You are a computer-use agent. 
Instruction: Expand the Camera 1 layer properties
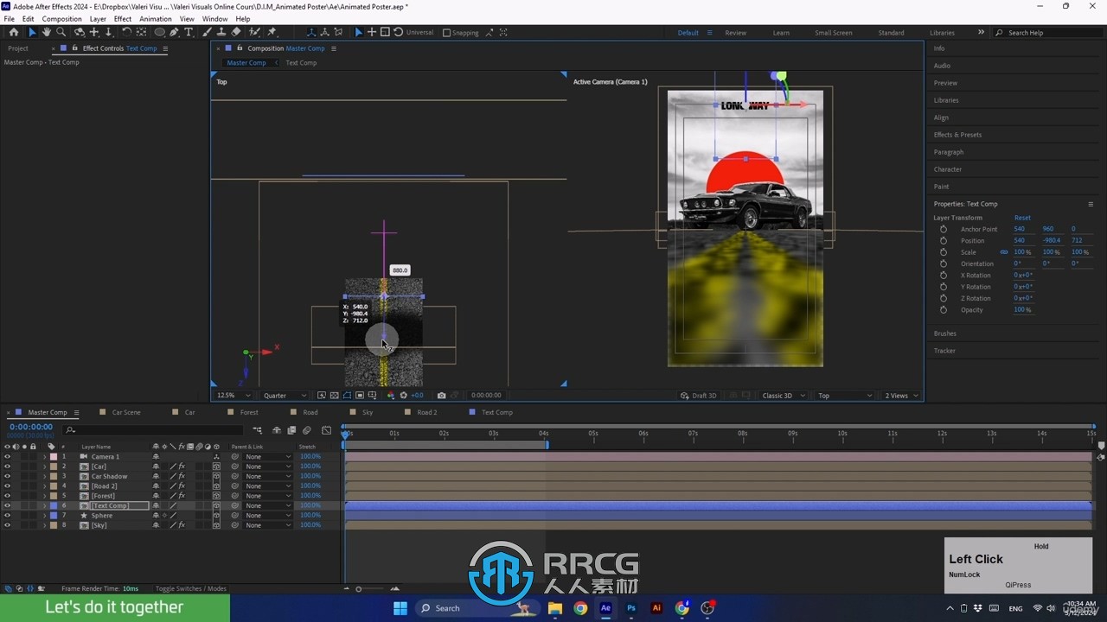(45, 456)
